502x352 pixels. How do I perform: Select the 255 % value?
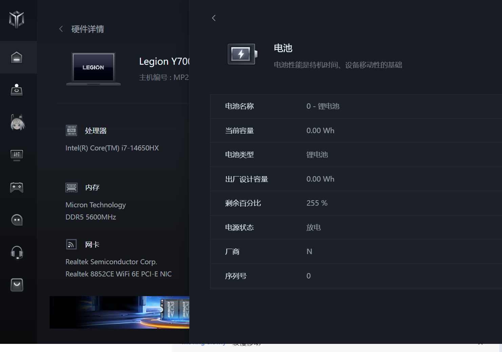[317, 203]
